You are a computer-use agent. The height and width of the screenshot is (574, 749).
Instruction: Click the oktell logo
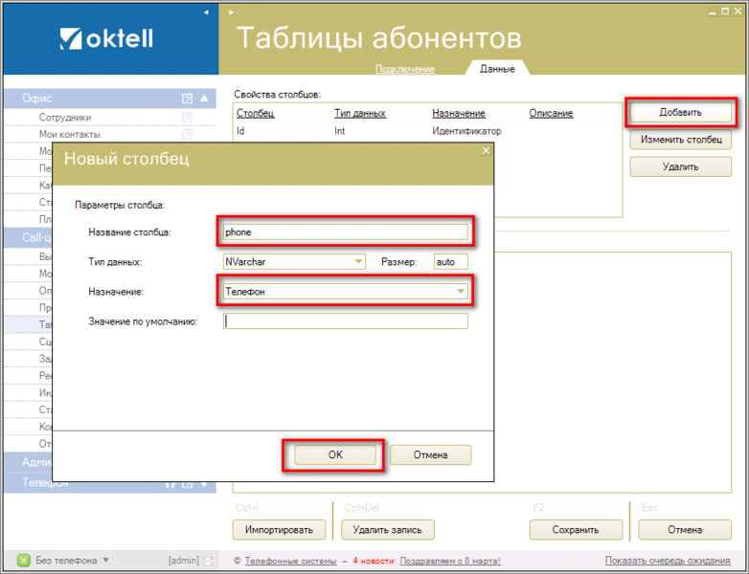pos(106,38)
